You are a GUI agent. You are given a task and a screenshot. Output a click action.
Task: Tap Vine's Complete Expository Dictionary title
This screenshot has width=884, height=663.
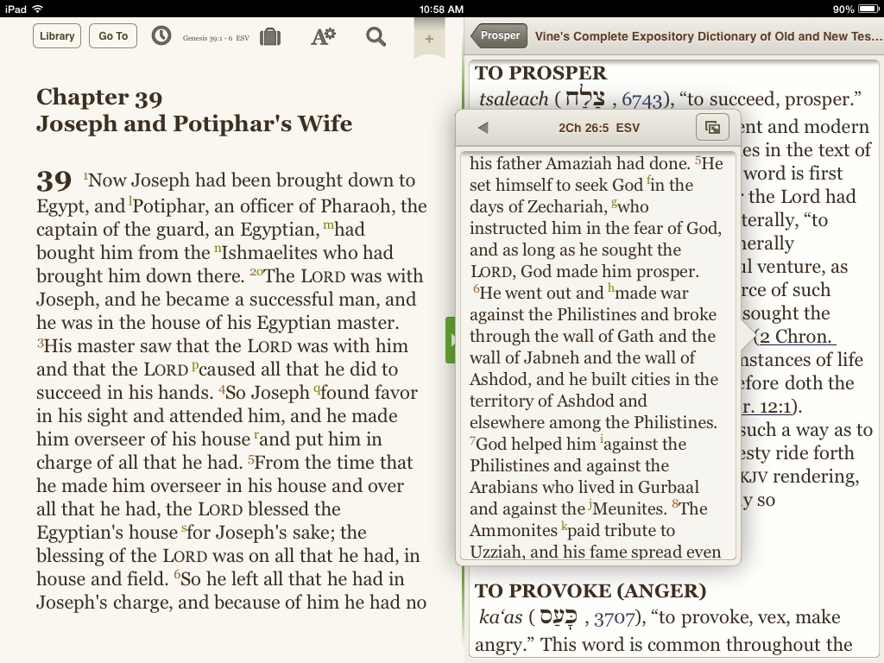pyautogui.click(x=708, y=36)
